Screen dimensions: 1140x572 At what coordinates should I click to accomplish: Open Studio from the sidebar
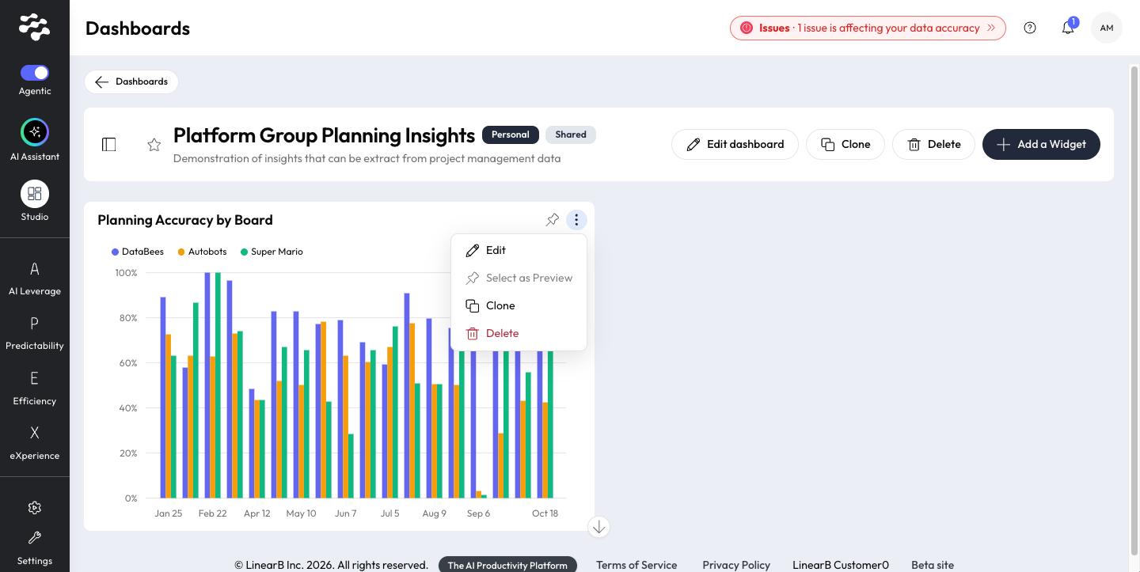click(35, 194)
